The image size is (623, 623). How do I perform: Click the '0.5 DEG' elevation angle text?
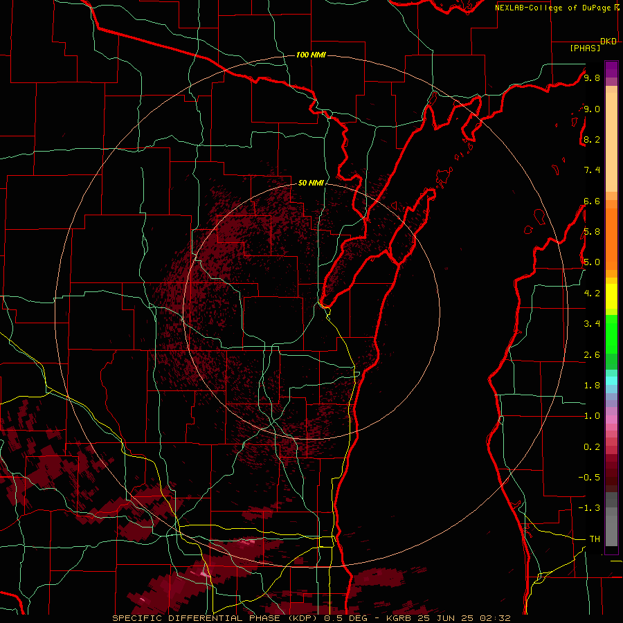(x=346, y=618)
